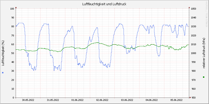The height and width of the screenshot is (104, 209).
Task: Click the 04.06.2022 date label
Action: [x=152, y=100]
